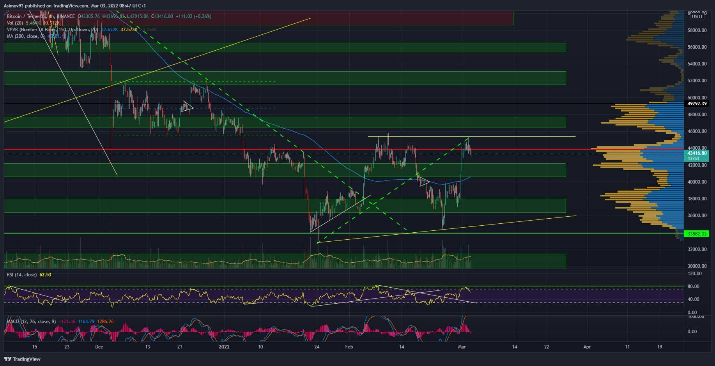Click the MACD (12, 26, close, 9) label
715x366 pixels.
coord(28,322)
